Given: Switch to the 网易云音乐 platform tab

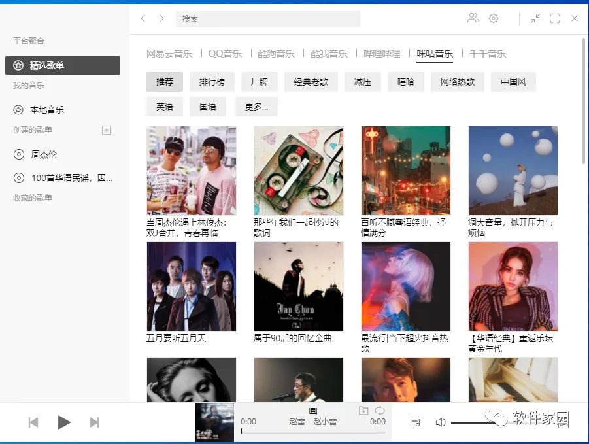Looking at the screenshot, I should click(x=169, y=54).
